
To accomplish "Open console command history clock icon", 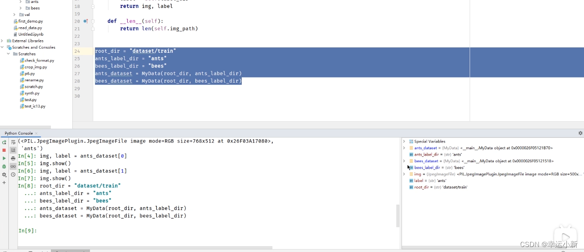I will [13, 174].
